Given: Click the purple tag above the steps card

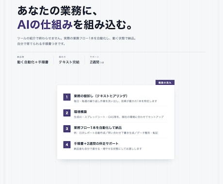Looking at the screenshot, I should coord(165,82).
